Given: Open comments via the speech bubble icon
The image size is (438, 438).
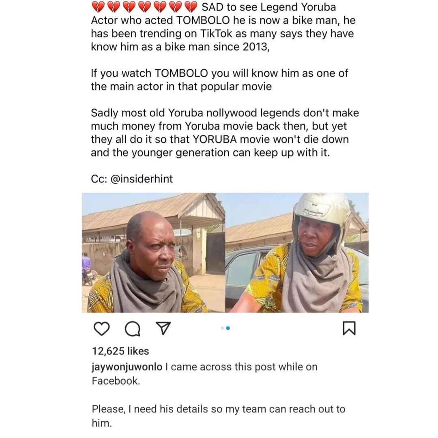Looking at the screenshot, I should 132,328.
